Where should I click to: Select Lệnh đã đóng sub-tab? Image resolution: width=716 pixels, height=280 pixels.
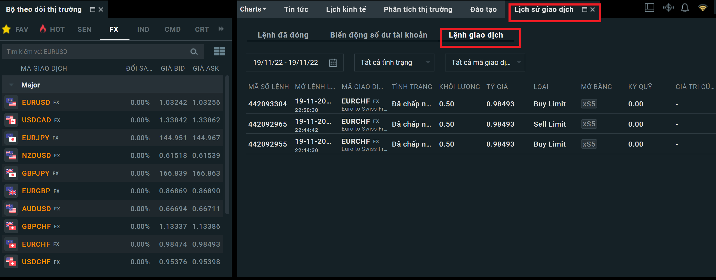click(283, 35)
